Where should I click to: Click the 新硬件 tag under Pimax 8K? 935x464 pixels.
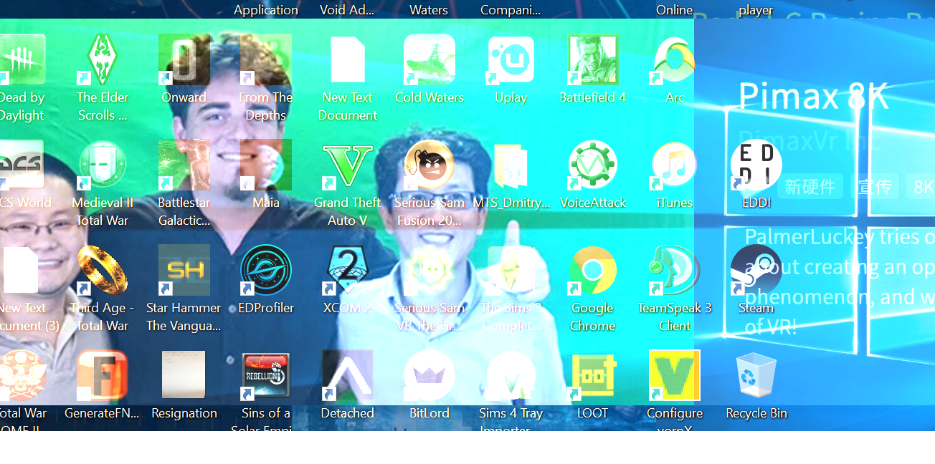[x=810, y=187]
